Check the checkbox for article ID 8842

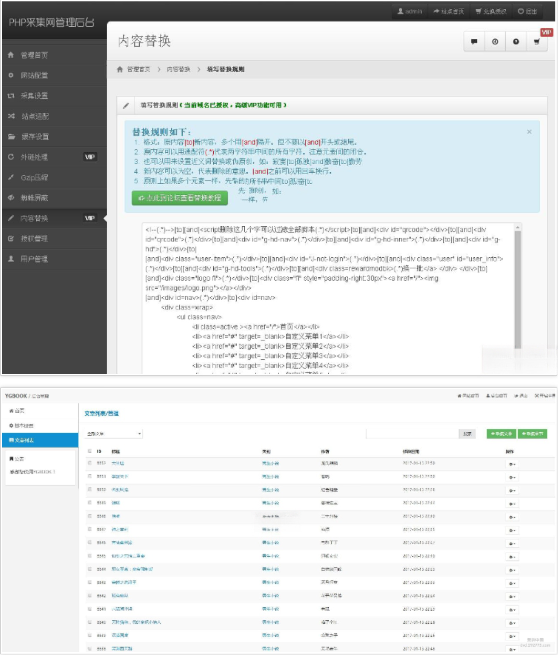[x=90, y=596]
